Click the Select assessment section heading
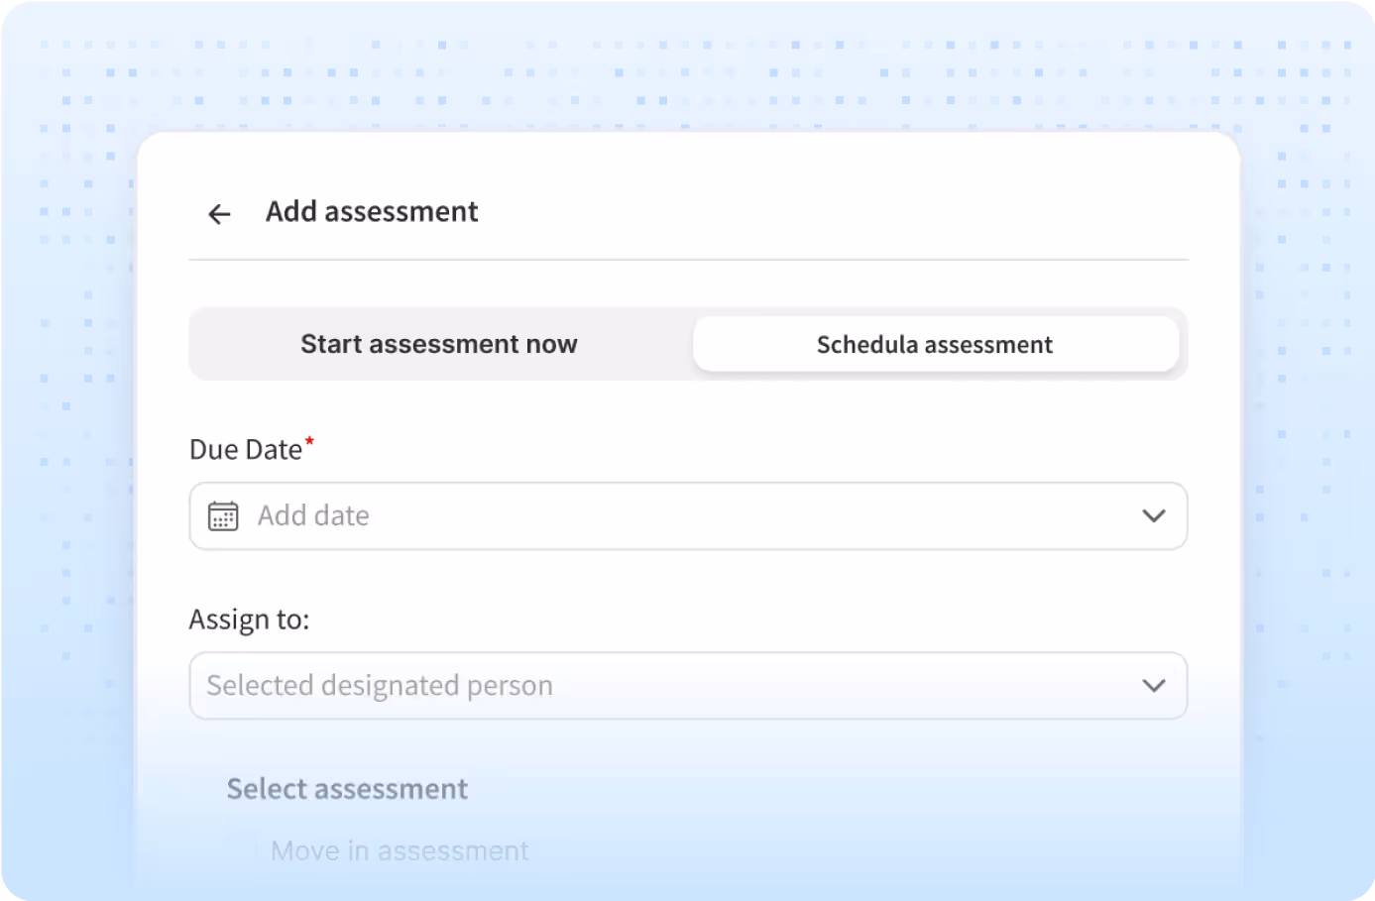 (347, 789)
